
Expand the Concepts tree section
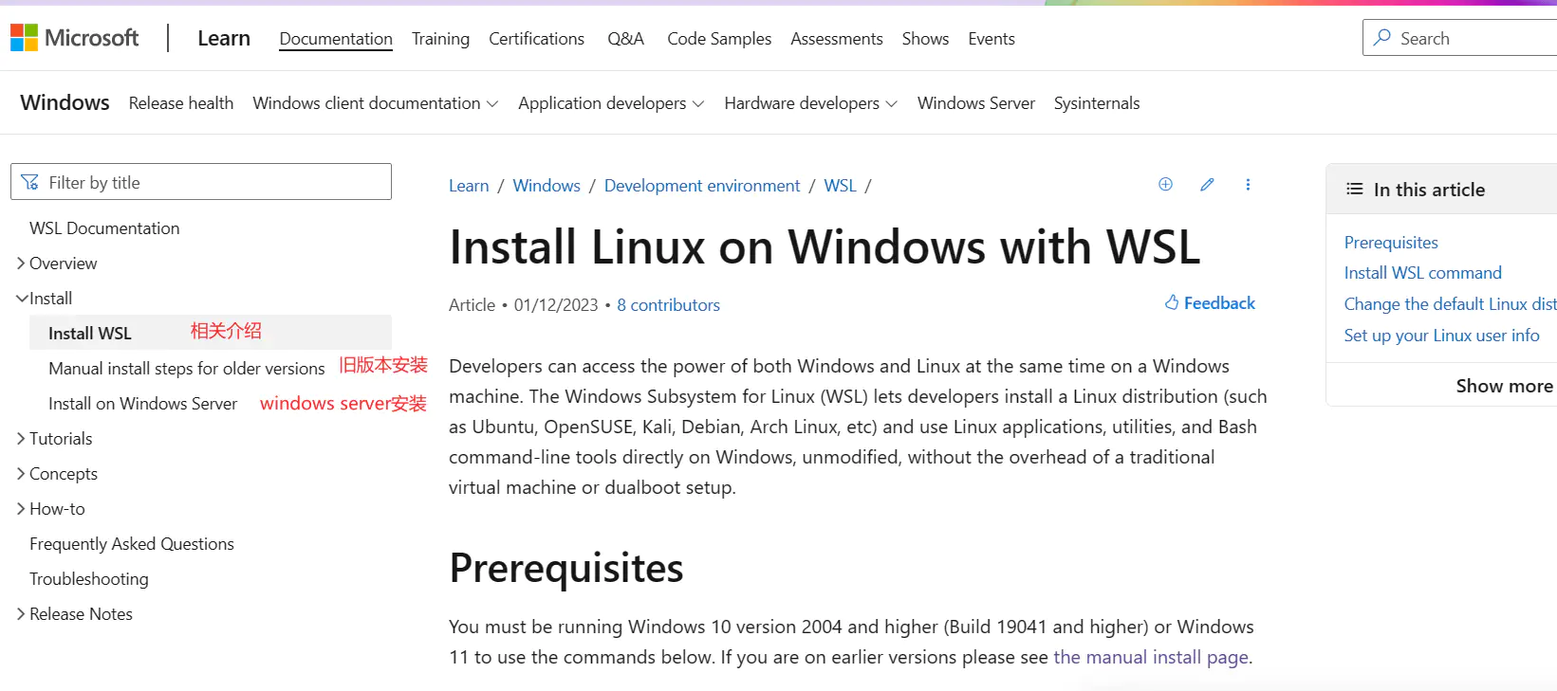57,474
